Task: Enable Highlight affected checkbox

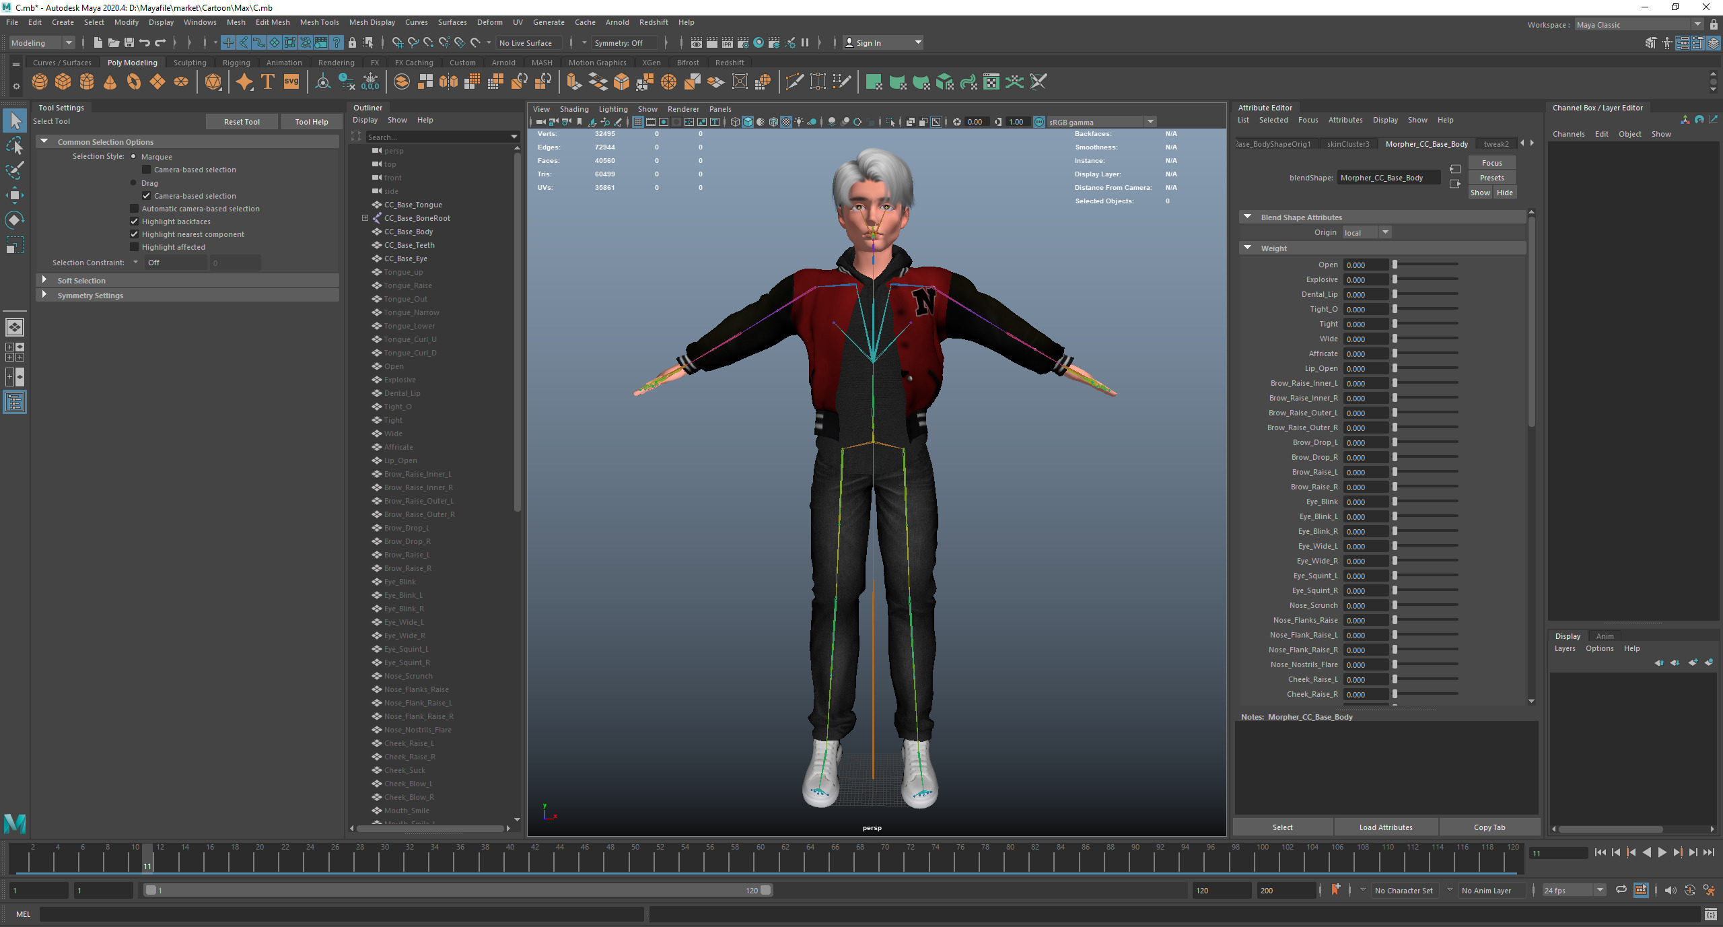Action: (135, 247)
